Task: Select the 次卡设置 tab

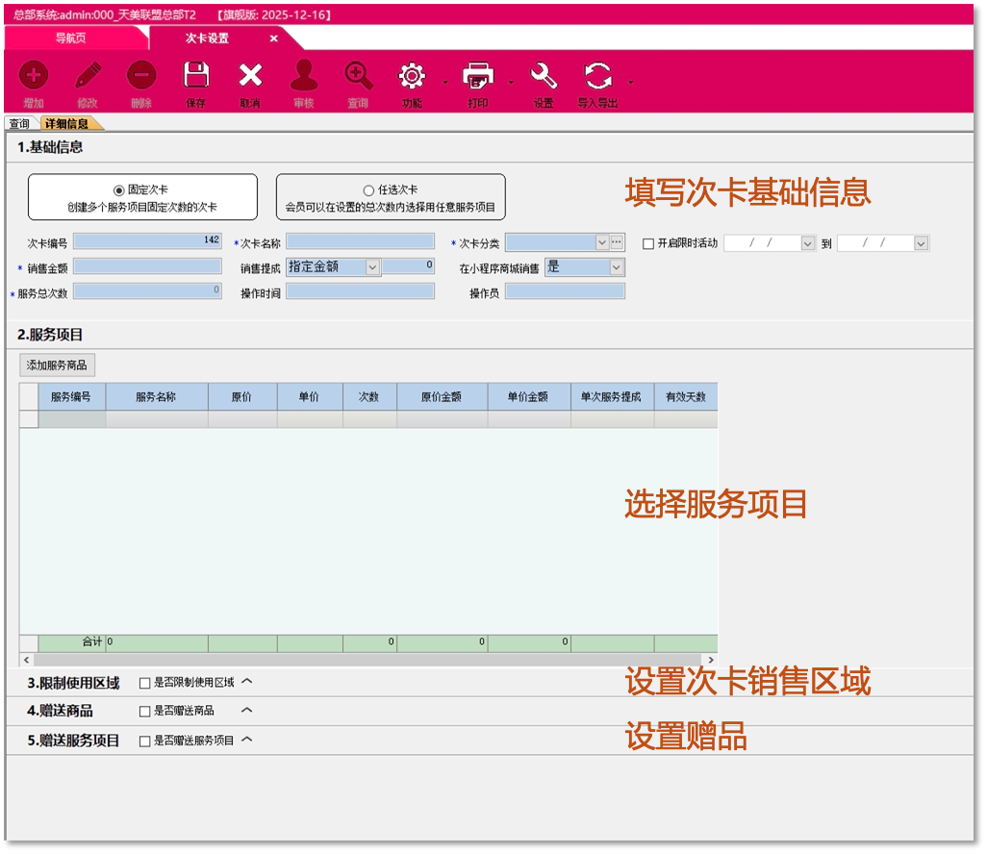Action: [x=207, y=38]
